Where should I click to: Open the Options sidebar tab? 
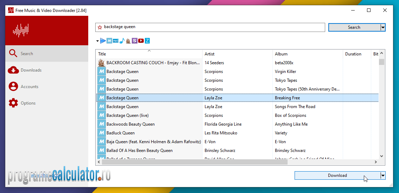coord(47,103)
